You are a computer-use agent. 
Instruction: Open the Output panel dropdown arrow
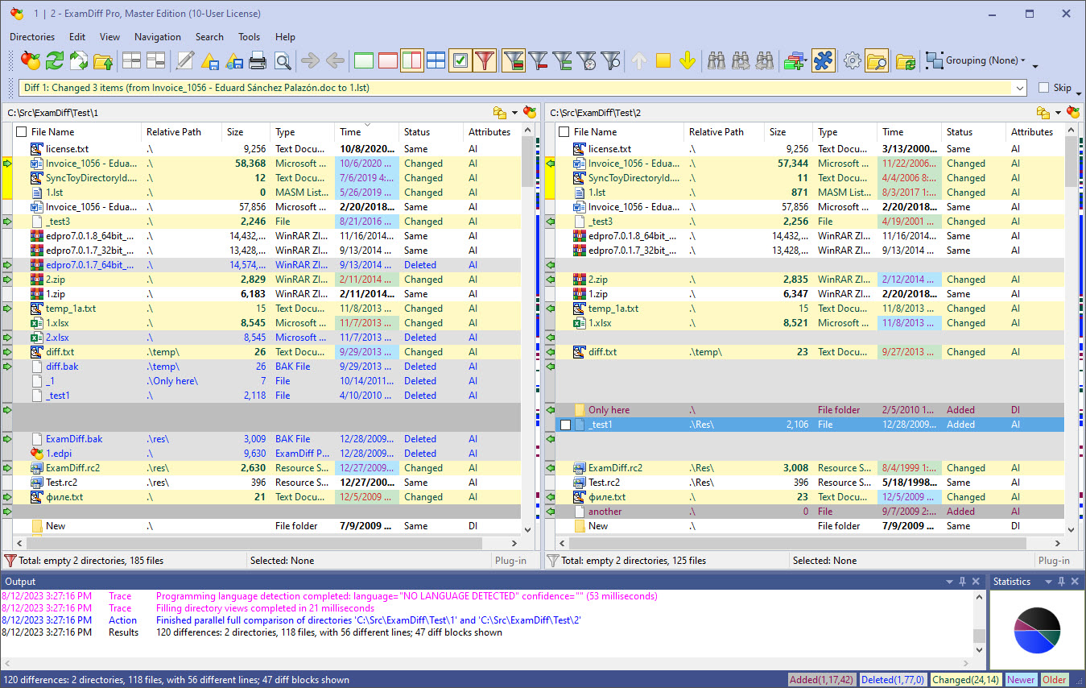click(948, 581)
